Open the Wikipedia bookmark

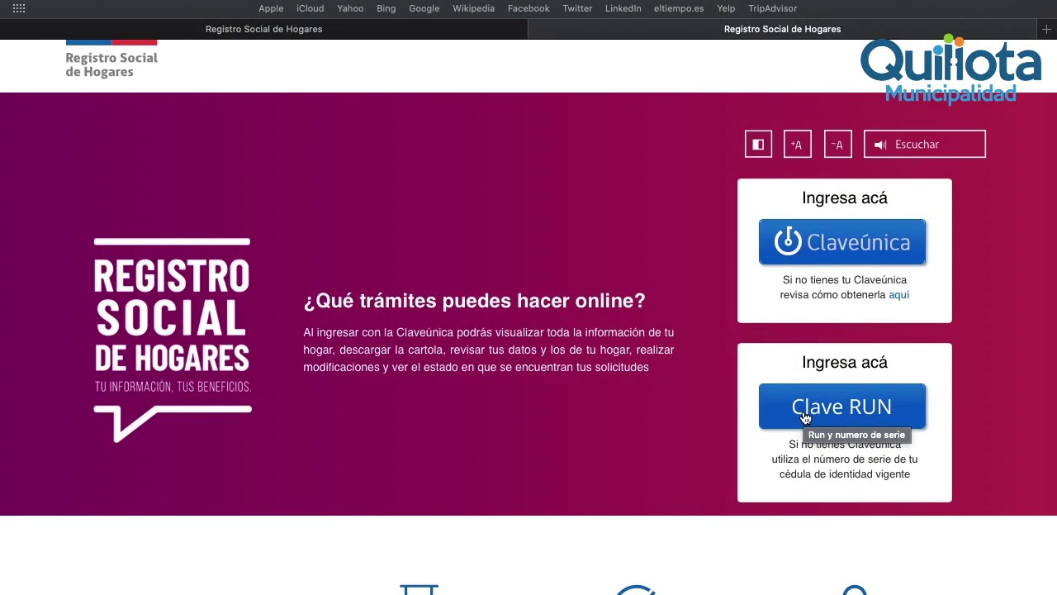(473, 8)
